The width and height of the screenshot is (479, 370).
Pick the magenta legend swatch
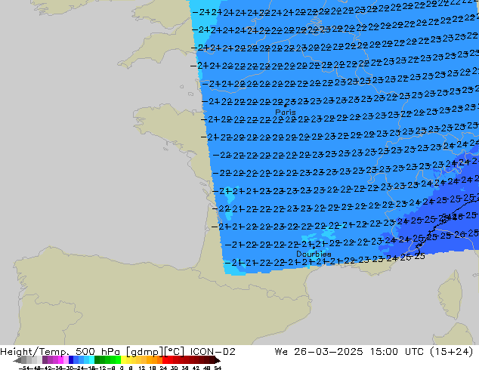(60, 360)
